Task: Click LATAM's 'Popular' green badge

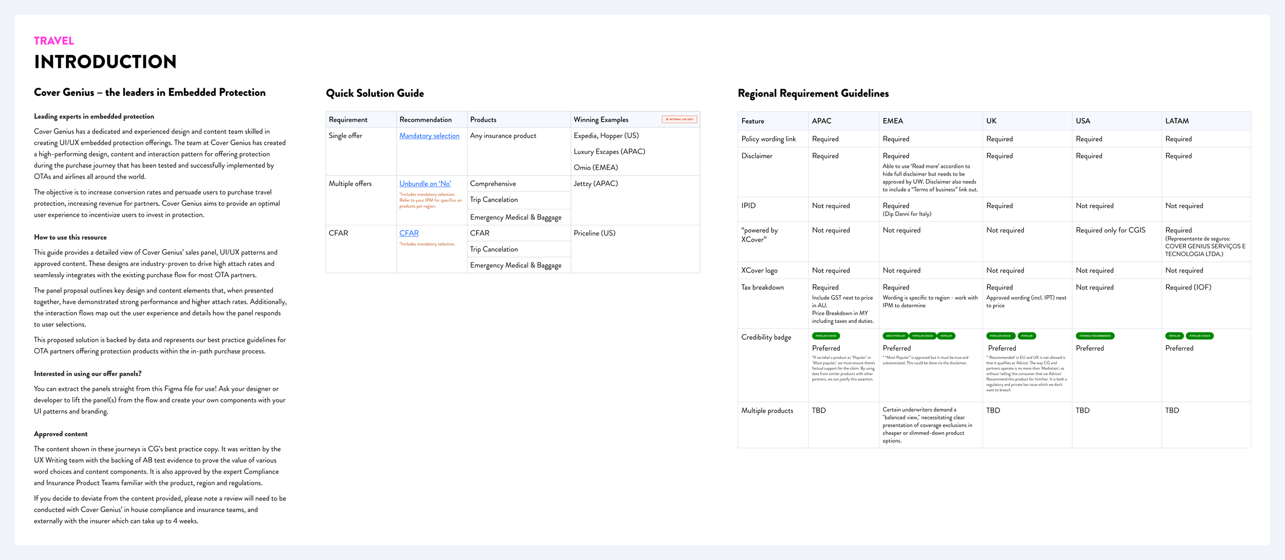Action: pyautogui.click(x=1174, y=336)
